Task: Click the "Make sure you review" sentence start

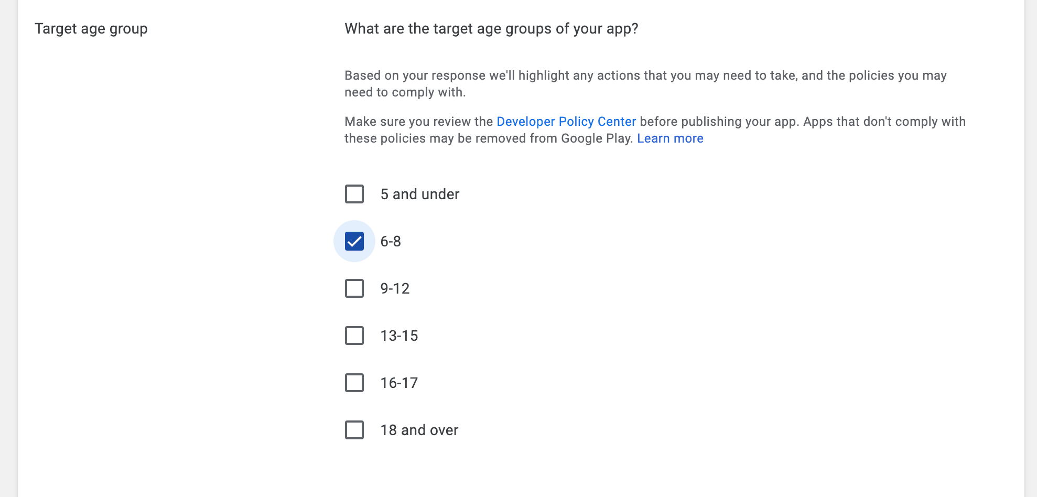Action: (388, 122)
